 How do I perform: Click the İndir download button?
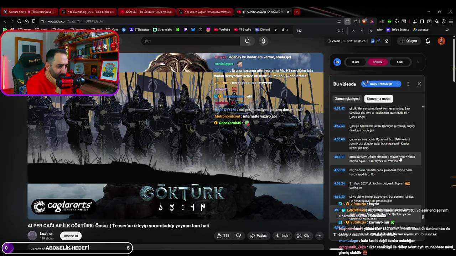tap(282, 236)
